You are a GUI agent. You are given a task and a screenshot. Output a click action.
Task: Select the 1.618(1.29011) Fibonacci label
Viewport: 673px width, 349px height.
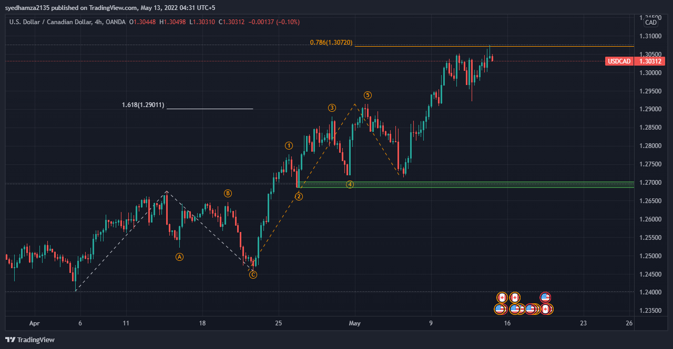pos(143,105)
